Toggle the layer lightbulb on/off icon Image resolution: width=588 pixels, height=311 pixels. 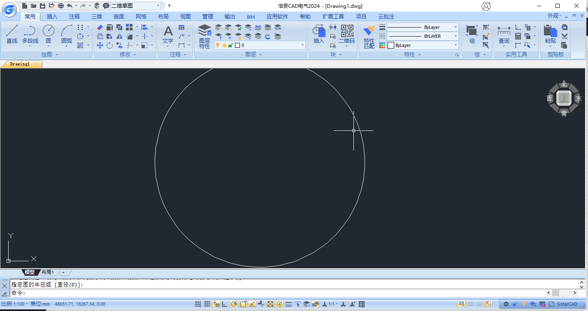(x=218, y=45)
